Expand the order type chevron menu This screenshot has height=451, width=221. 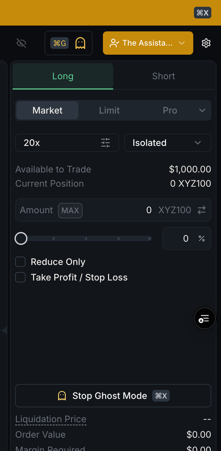click(202, 110)
